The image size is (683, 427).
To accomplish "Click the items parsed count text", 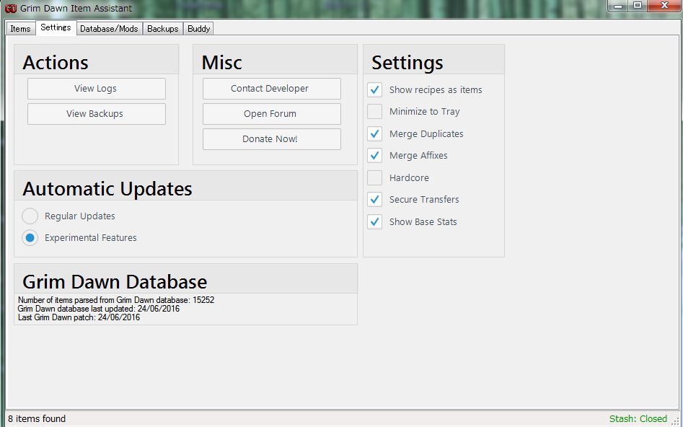I will 116,300.
